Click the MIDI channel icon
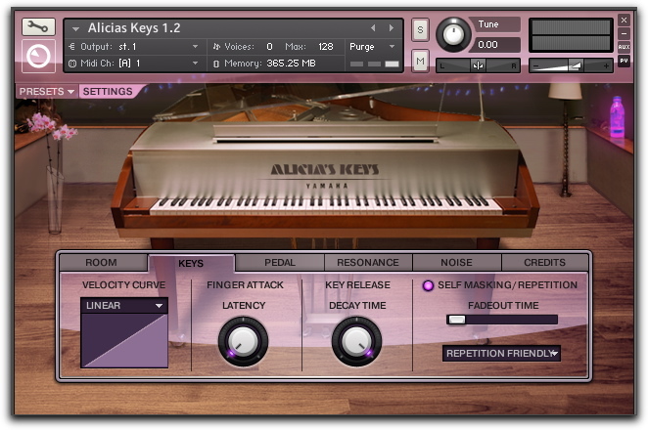 pos(72,64)
